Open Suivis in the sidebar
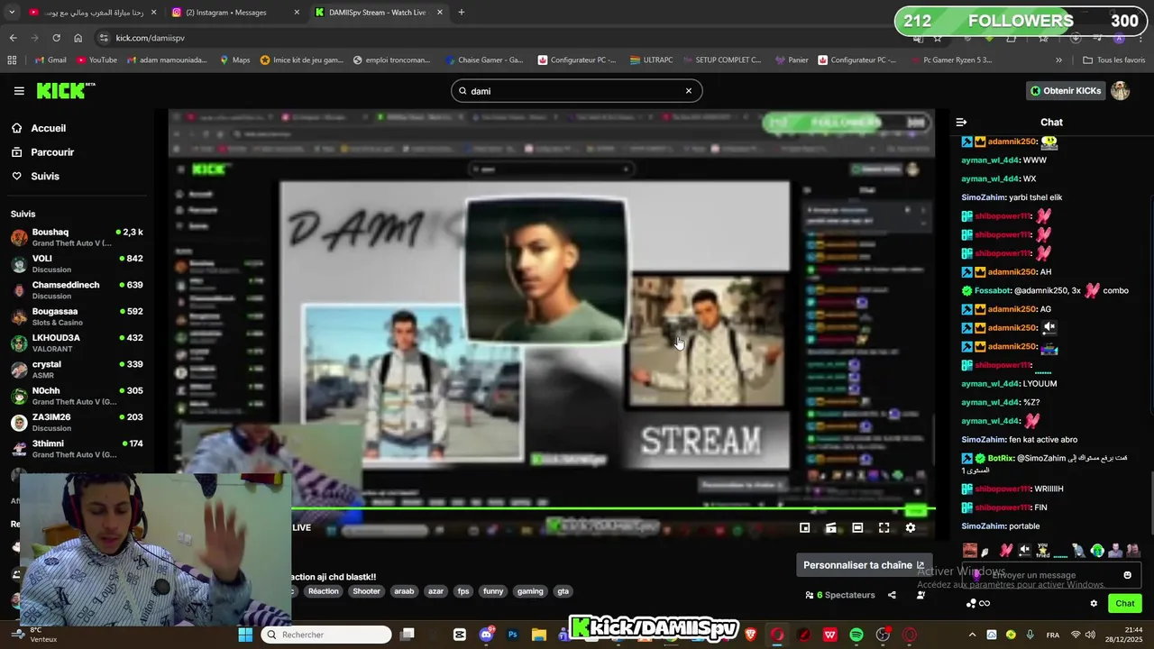The width and height of the screenshot is (1154, 649). [x=45, y=176]
